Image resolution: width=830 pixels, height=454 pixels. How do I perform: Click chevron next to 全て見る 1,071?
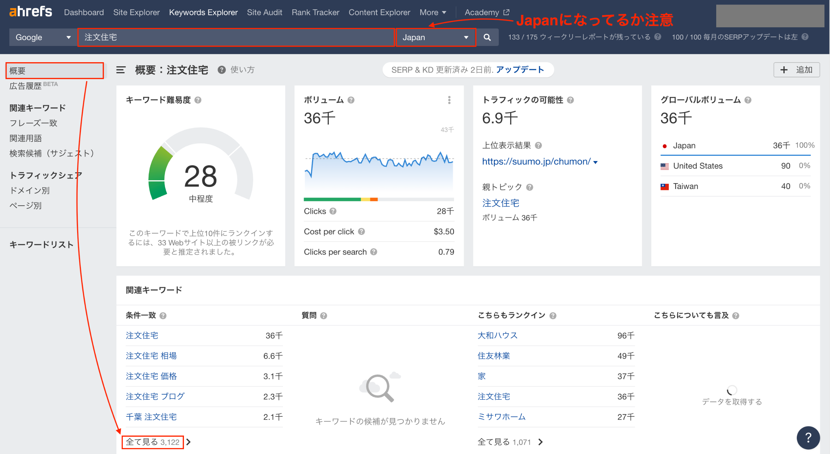[x=541, y=442]
